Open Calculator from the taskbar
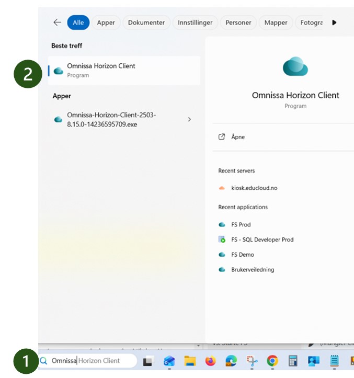354x378 pixels. (x=293, y=361)
